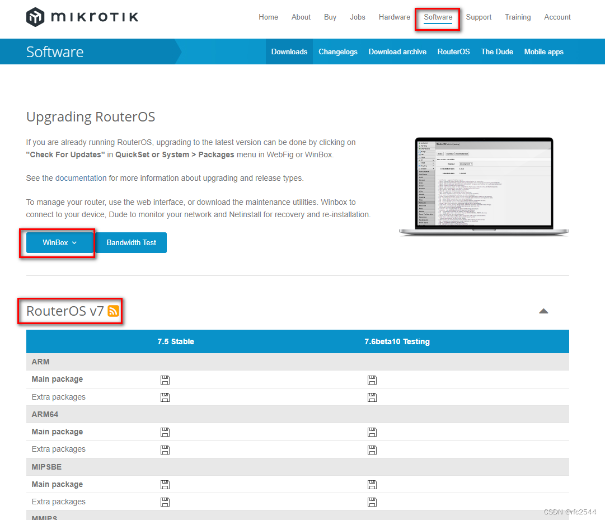Open the Hardware page
The width and height of the screenshot is (605, 520).
pyautogui.click(x=395, y=17)
